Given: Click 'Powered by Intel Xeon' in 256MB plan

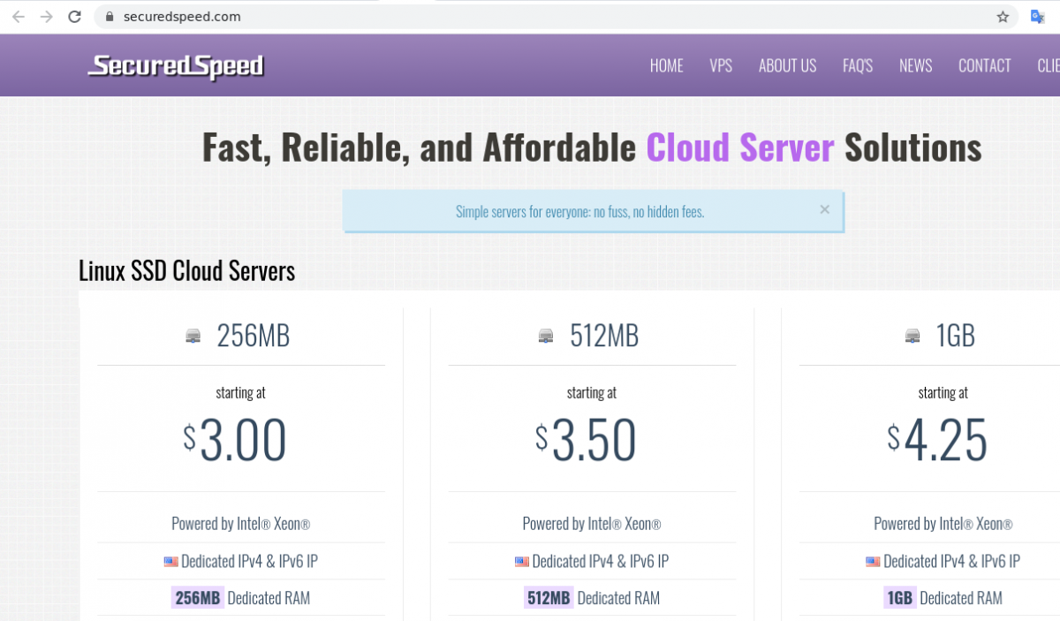Looking at the screenshot, I should (241, 524).
